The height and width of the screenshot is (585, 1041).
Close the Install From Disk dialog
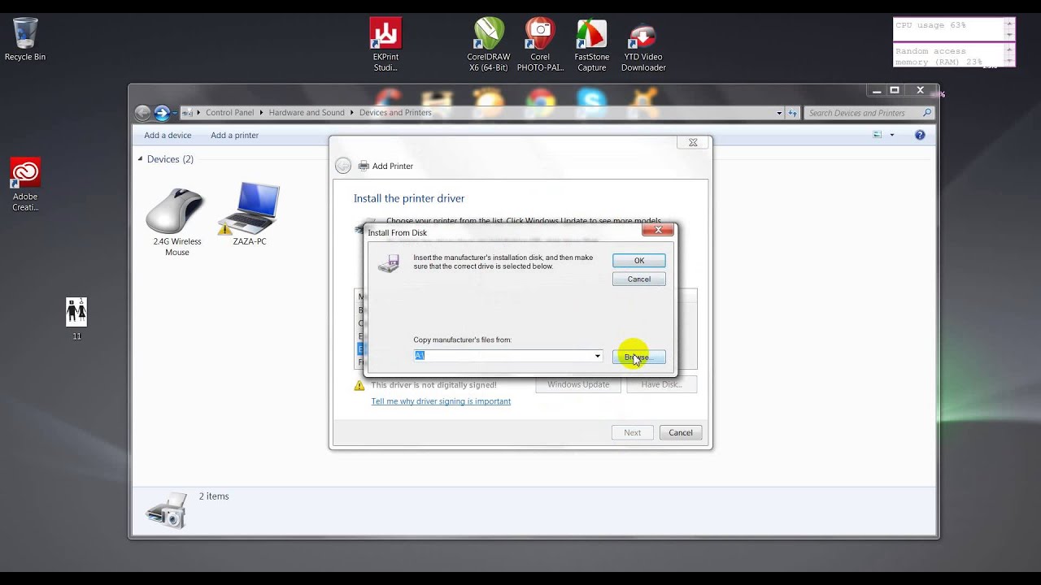point(658,231)
